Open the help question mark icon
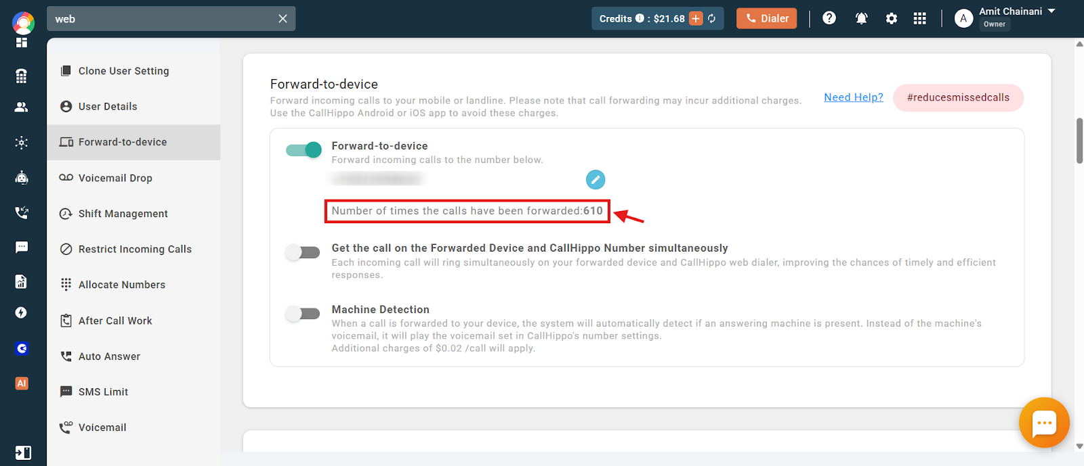Viewport: 1084px width, 466px height. 829,18
